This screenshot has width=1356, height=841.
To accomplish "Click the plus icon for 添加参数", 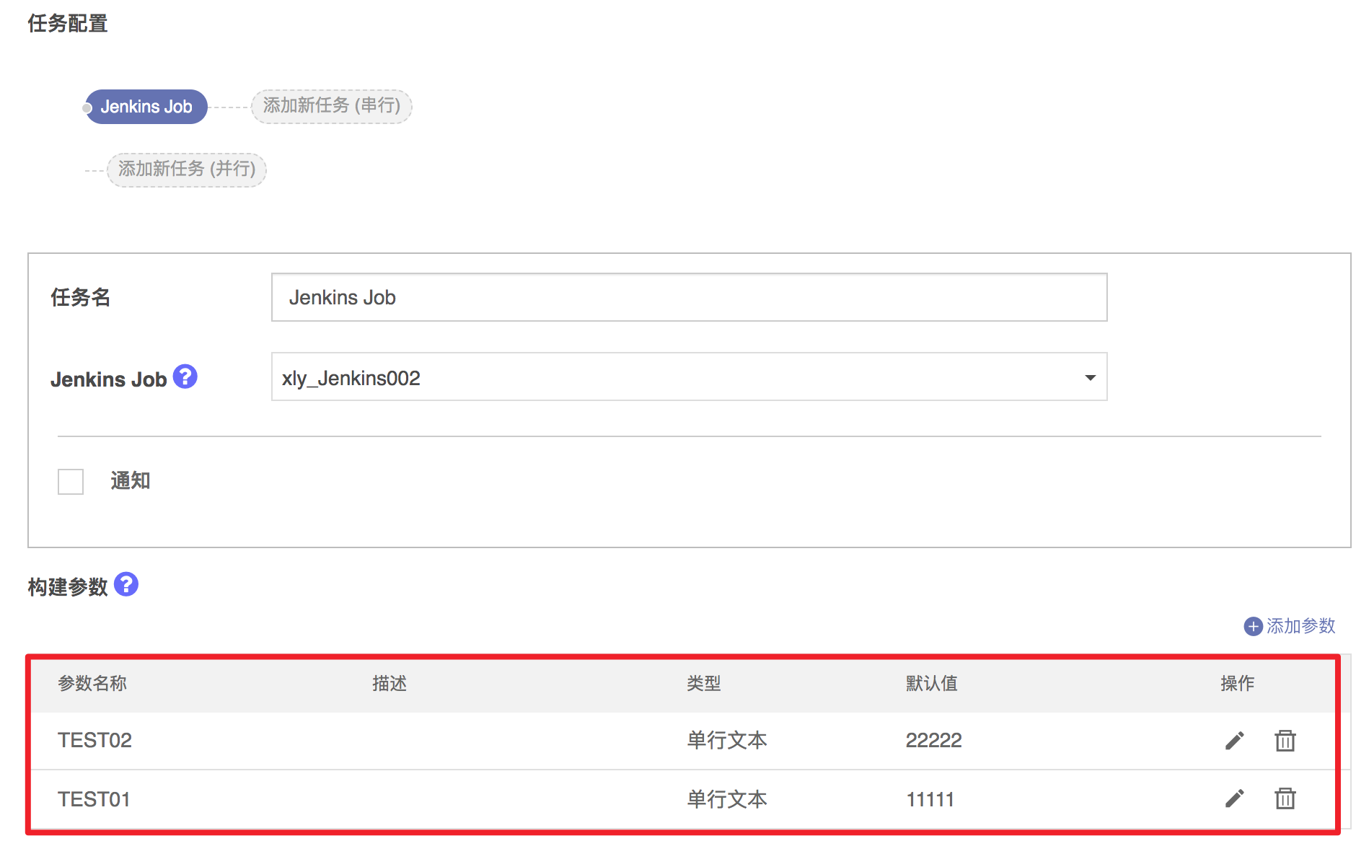I will pos(1253,626).
